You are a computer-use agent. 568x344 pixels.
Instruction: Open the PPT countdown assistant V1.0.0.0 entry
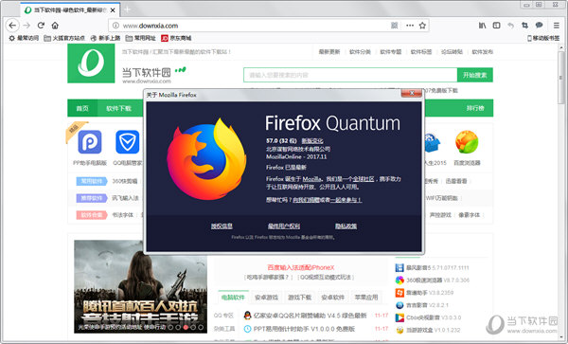[x=304, y=329]
